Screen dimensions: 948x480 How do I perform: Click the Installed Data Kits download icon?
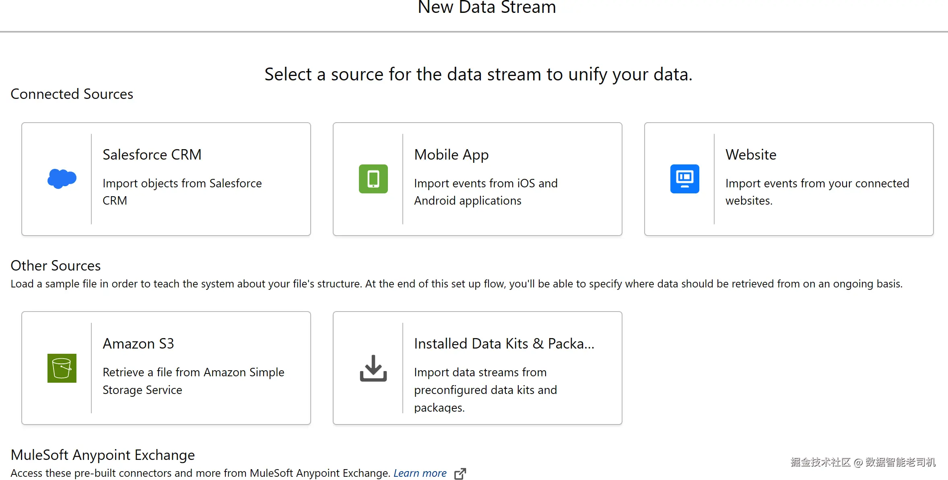[x=373, y=368]
